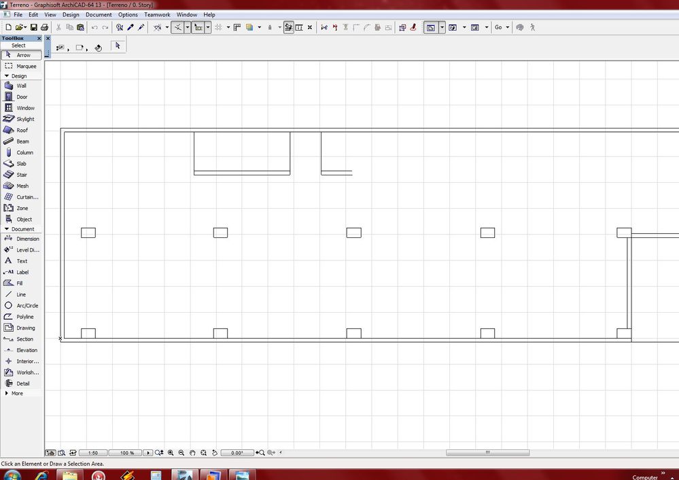
Task: Open the Design menu
Action: (x=71, y=15)
